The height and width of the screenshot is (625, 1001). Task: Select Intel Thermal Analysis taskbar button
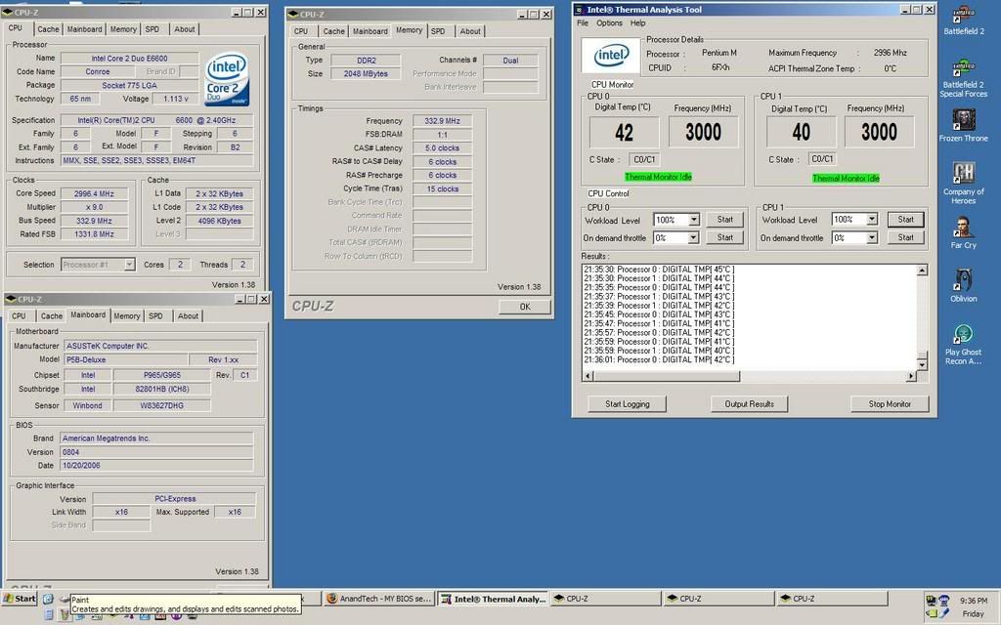pos(493,599)
